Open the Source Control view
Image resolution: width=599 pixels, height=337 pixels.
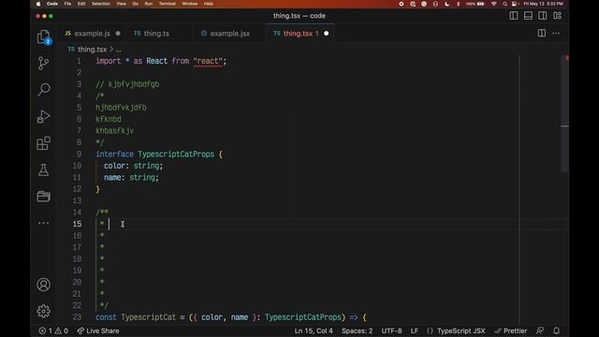point(44,64)
